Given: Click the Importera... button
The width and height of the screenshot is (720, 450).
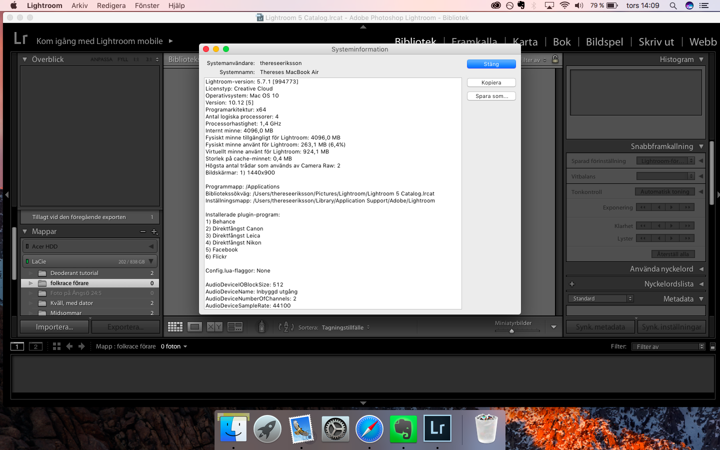Looking at the screenshot, I should (54, 327).
